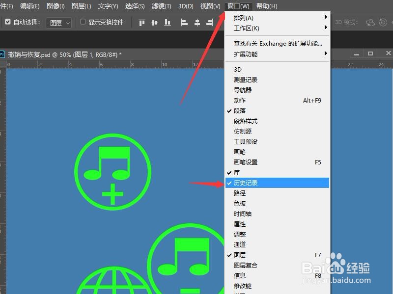The width and height of the screenshot is (393, 294).
Task: Align left edges icon in options bar
Action: coord(184,23)
